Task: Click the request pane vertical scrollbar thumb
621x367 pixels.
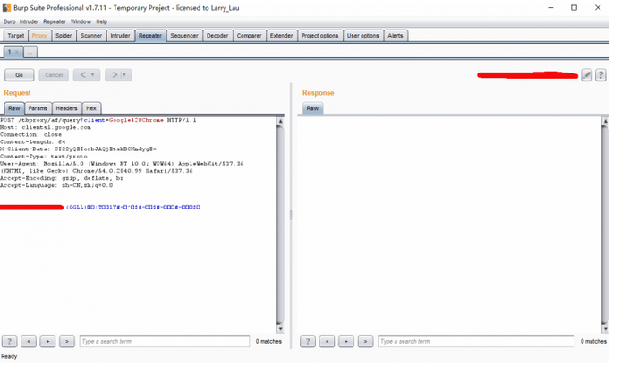Action: pos(280,225)
